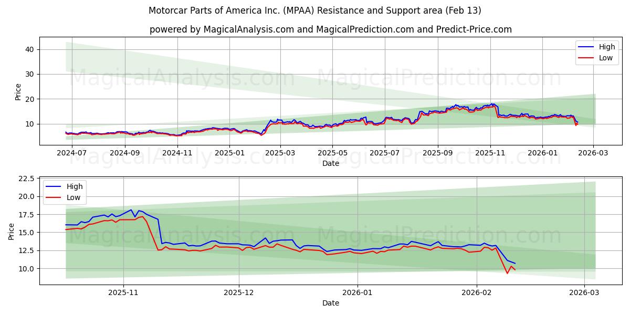Click the '2026-01' label on top chart axis
Image resolution: width=630 pixels, height=315 pixels.
543,153
